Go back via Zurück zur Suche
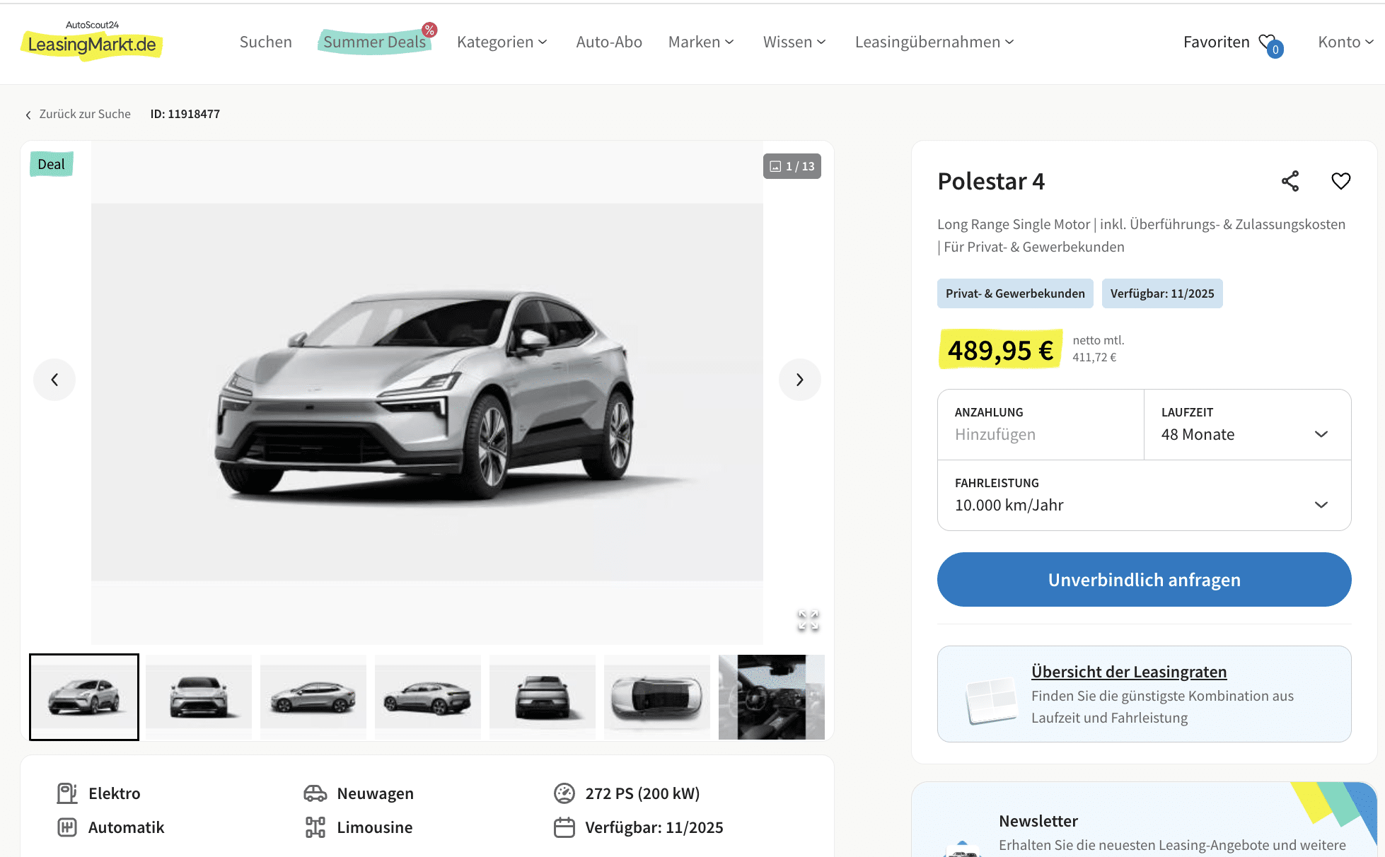The image size is (1385, 857). 85,114
